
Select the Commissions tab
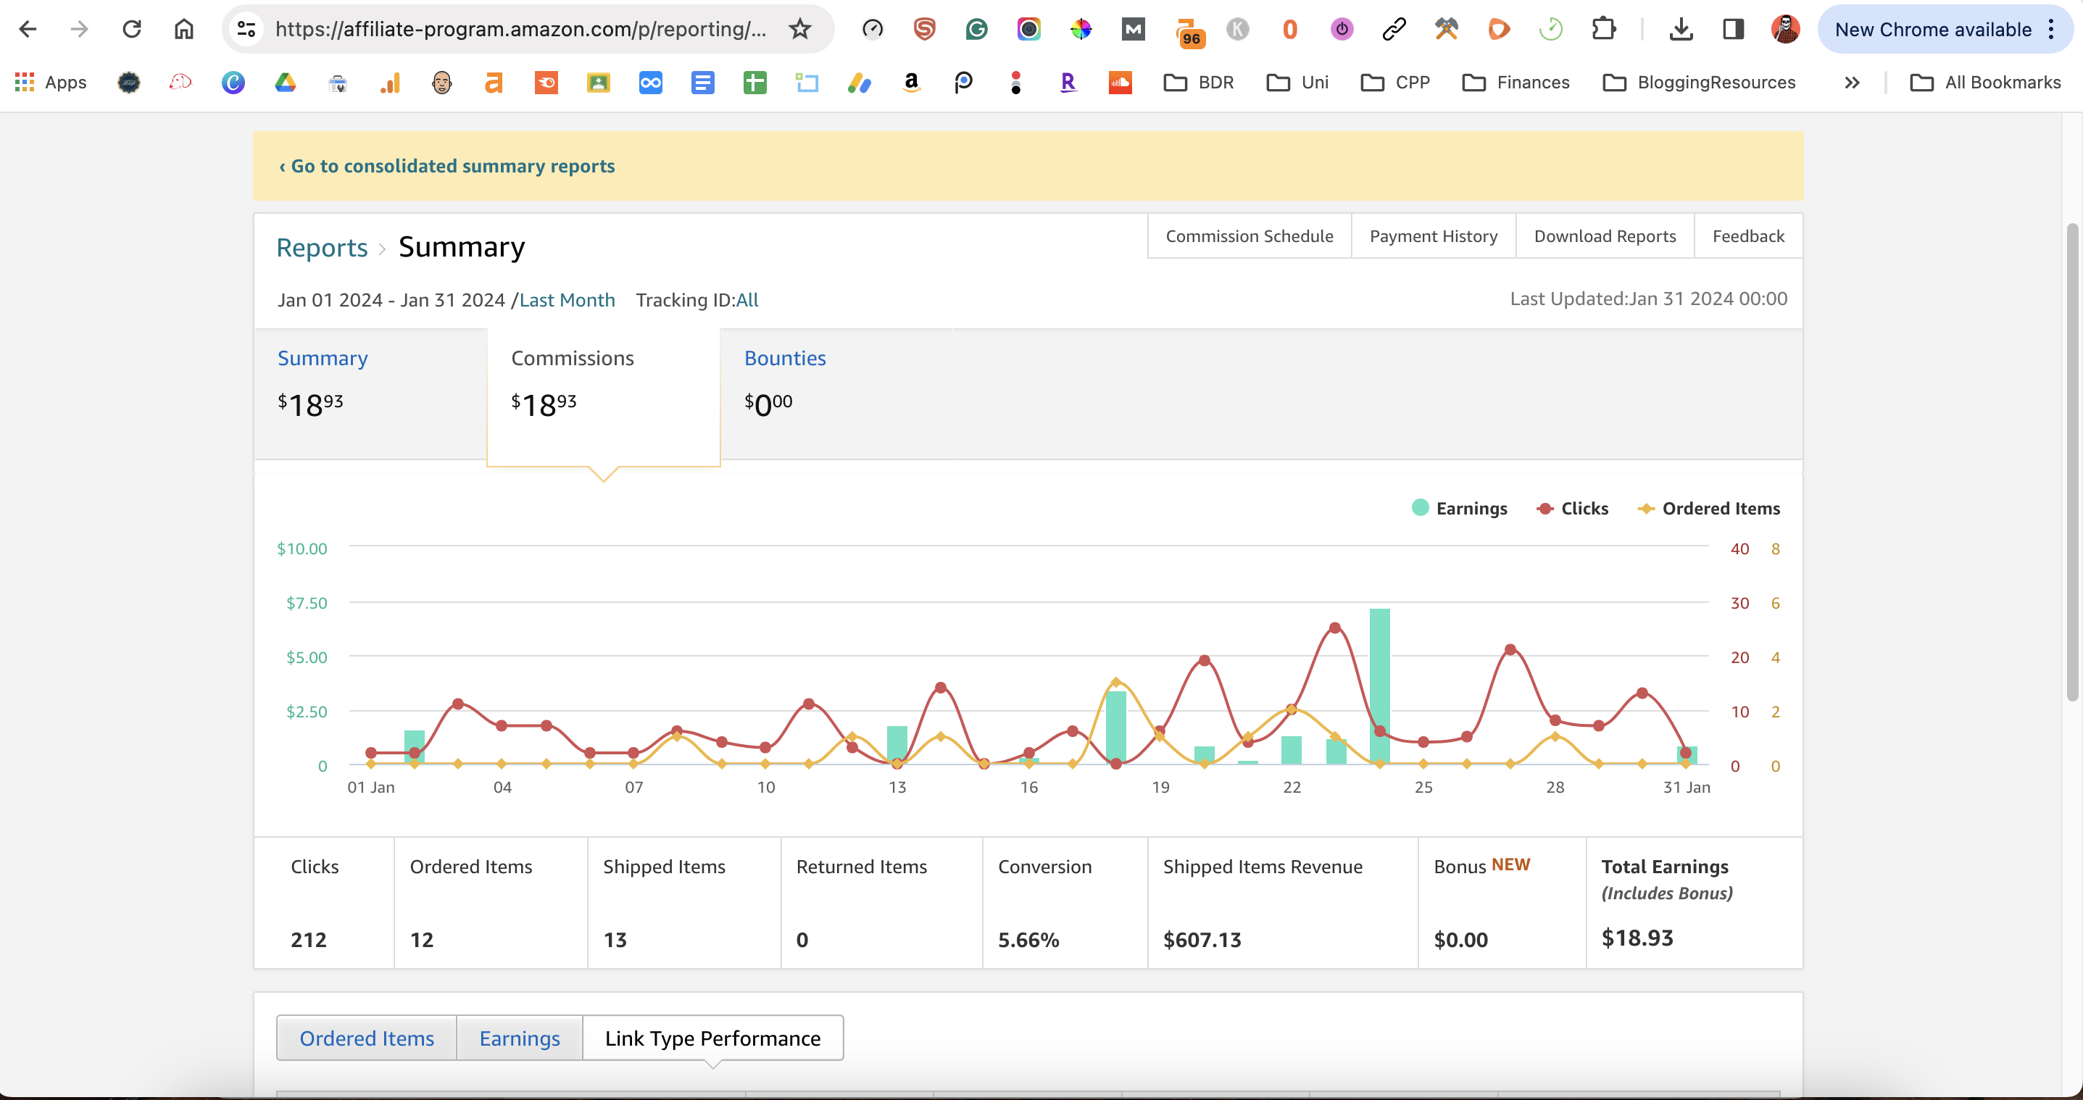(603, 396)
